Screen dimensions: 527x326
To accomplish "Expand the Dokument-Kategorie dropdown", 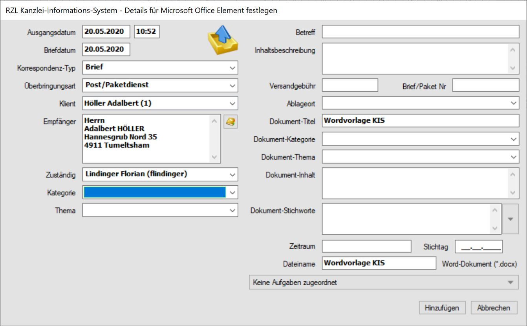I will click(x=514, y=139).
